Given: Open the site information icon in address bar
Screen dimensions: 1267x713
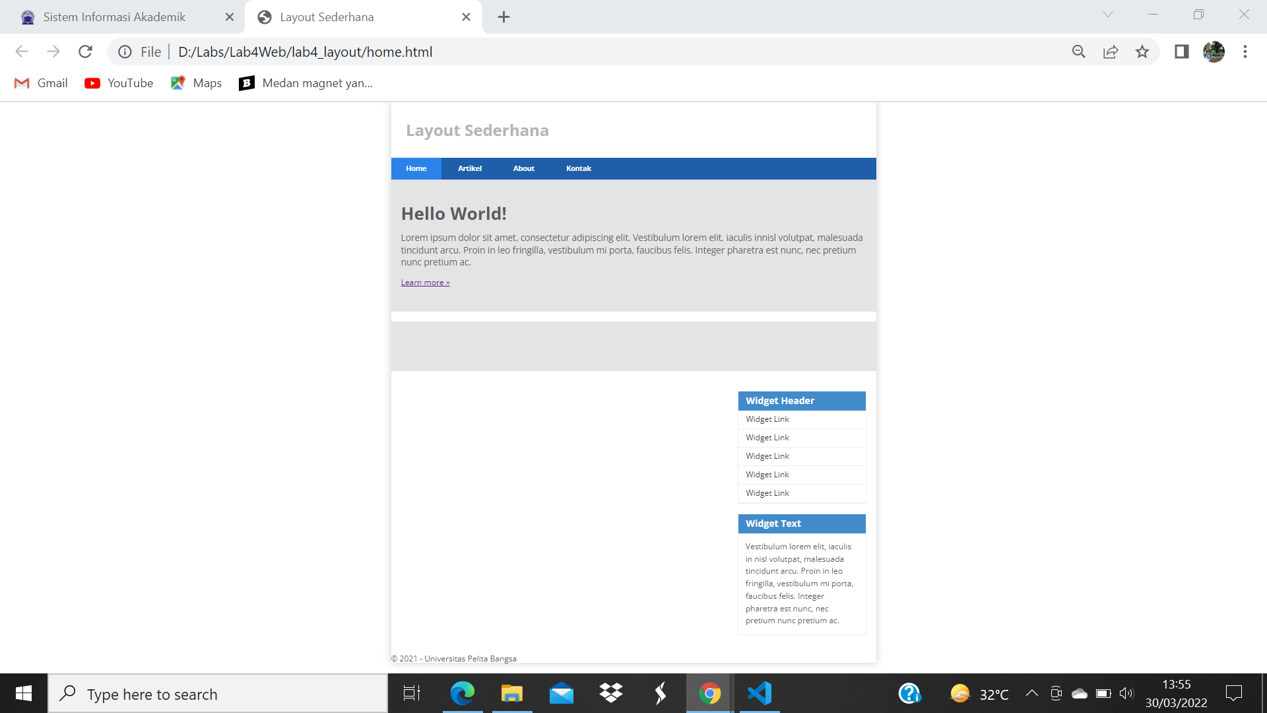Looking at the screenshot, I should [125, 51].
